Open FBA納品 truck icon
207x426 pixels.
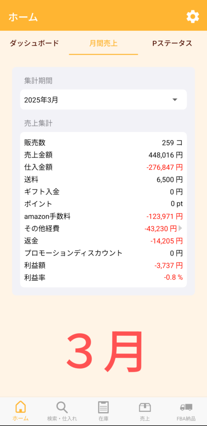[x=186, y=407]
